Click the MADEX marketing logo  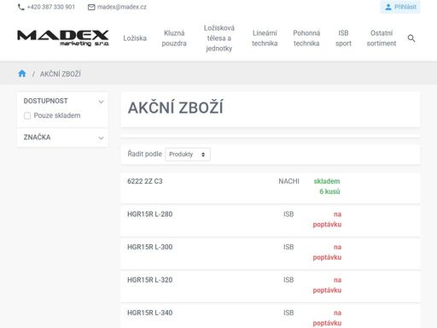[x=63, y=38]
